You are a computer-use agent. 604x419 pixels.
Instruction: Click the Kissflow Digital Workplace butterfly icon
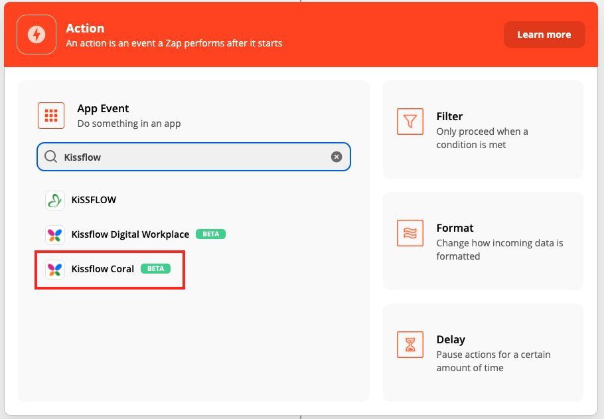54,235
